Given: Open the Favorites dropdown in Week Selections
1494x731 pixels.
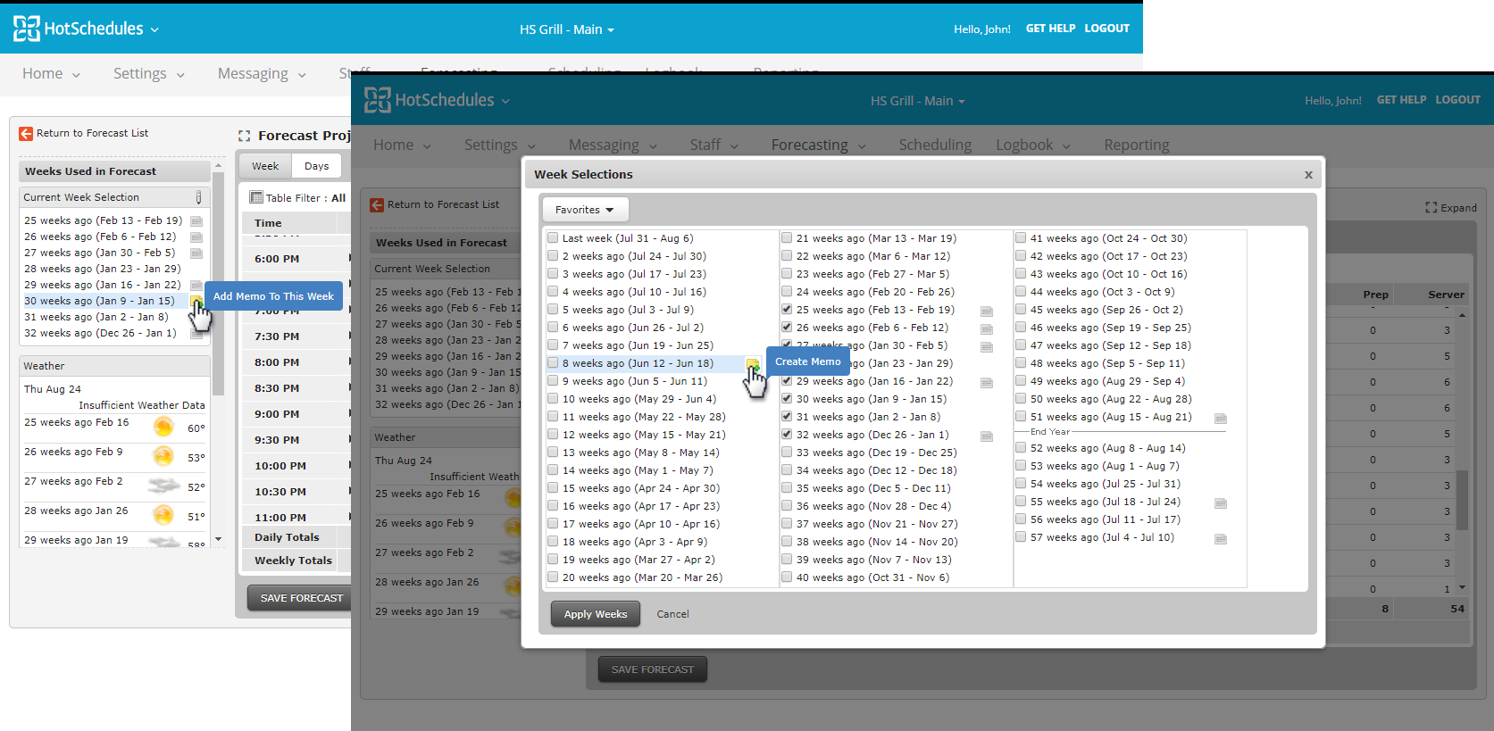Looking at the screenshot, I should point(585,210).
